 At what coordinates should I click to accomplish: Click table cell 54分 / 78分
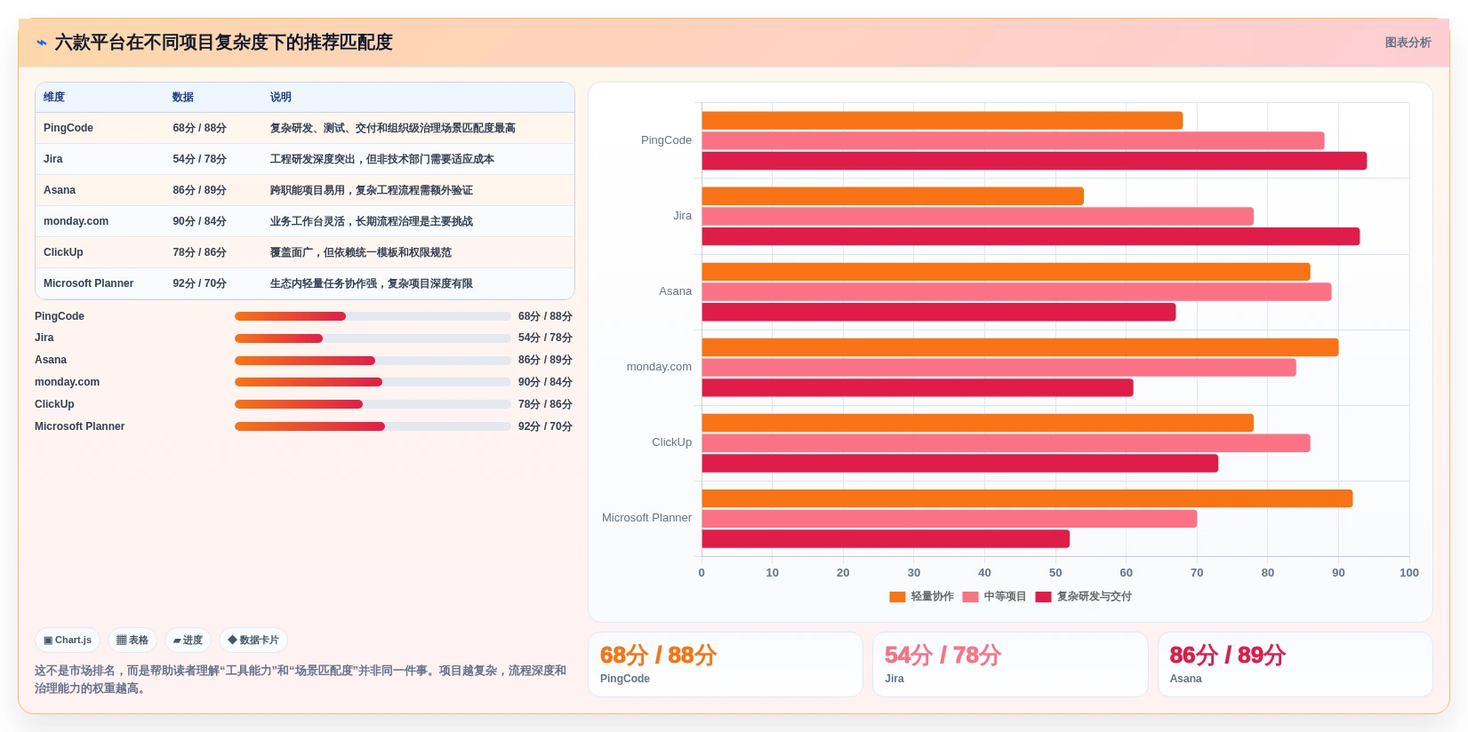click(199, 159)
